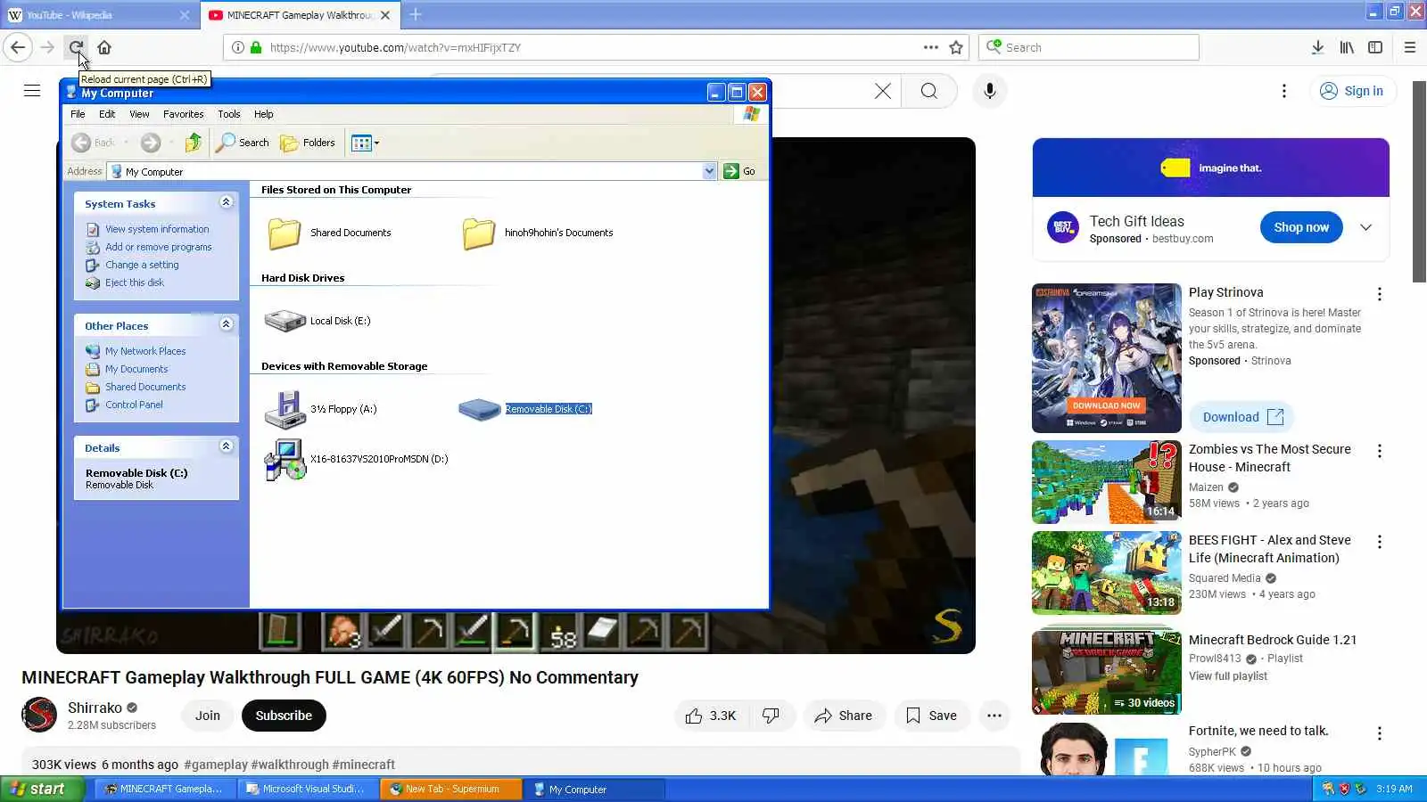This screenshot has height=802, width=1427.
Task: Share the Minecraft video
Action: coord(843,716)
